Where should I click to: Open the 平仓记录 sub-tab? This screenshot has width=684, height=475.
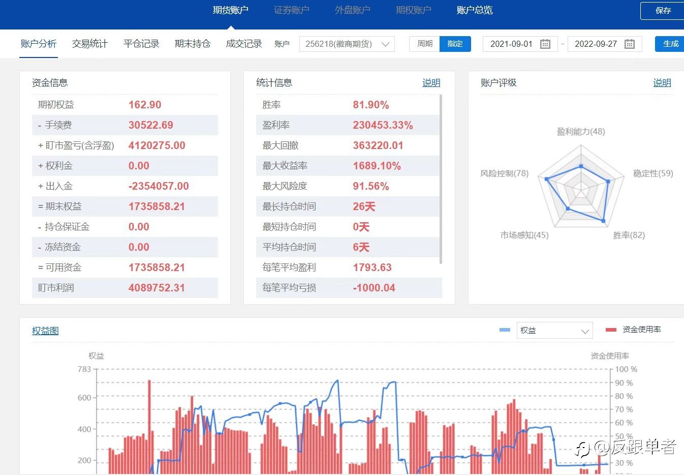pyautogui.click(x=141, y=44)
